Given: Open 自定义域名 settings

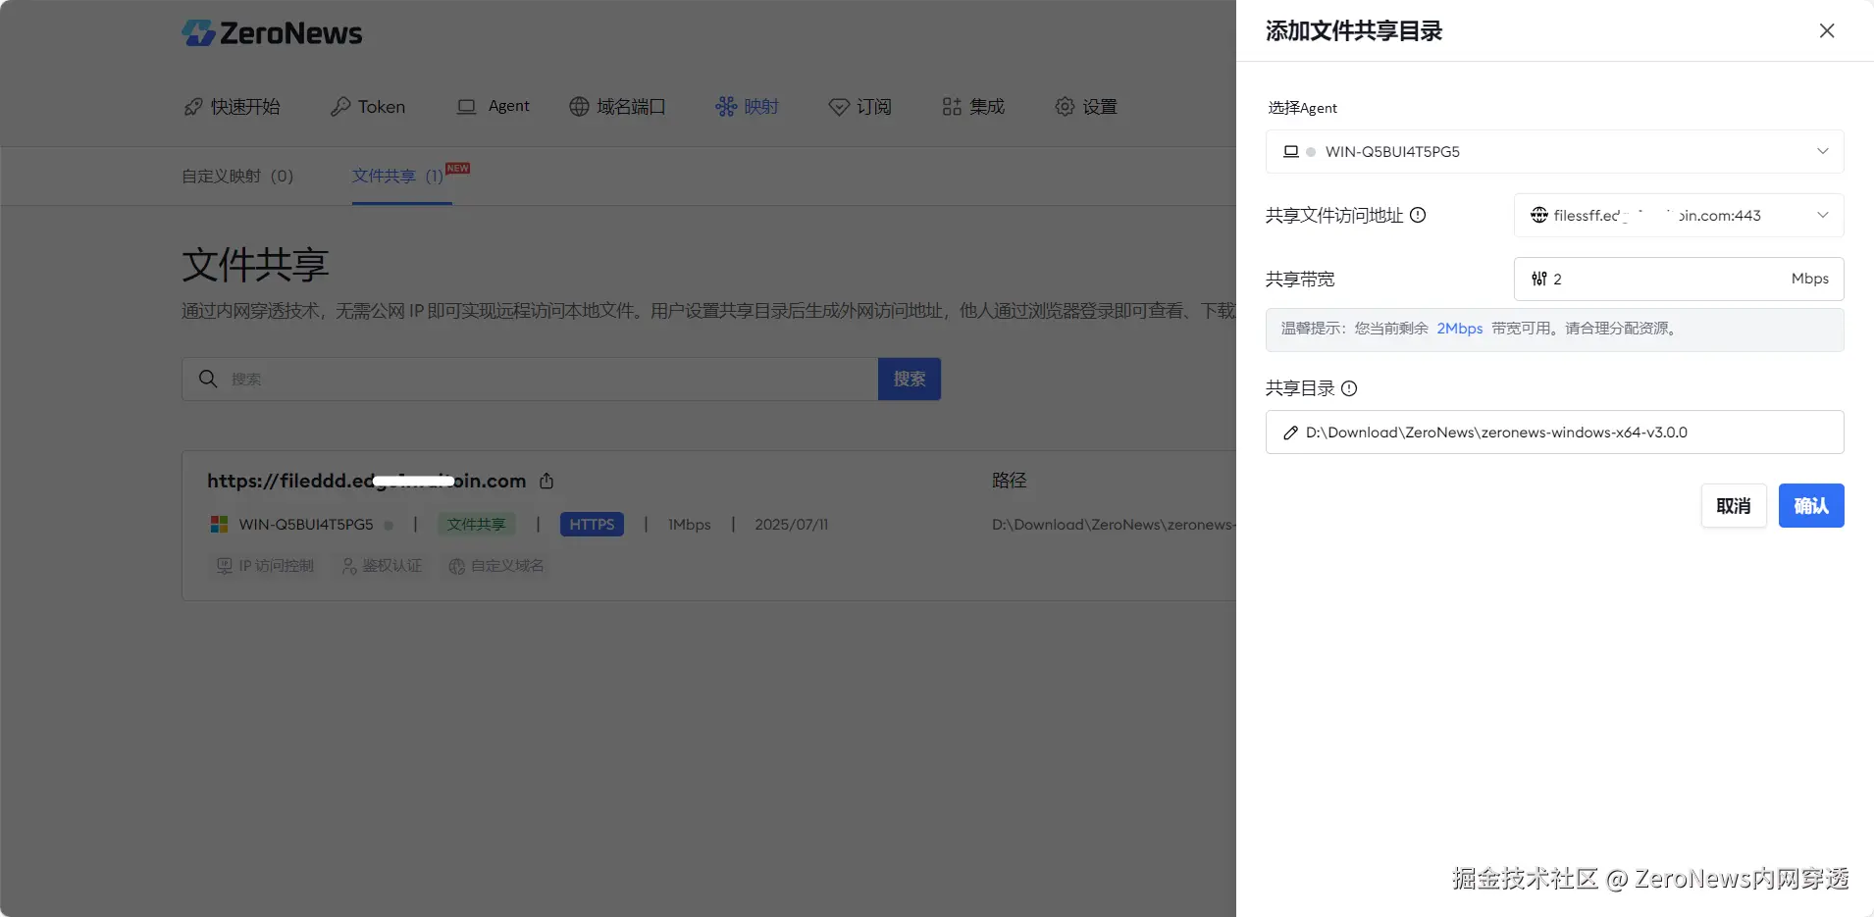Looking at the screenshot, I should coord(496,566).
